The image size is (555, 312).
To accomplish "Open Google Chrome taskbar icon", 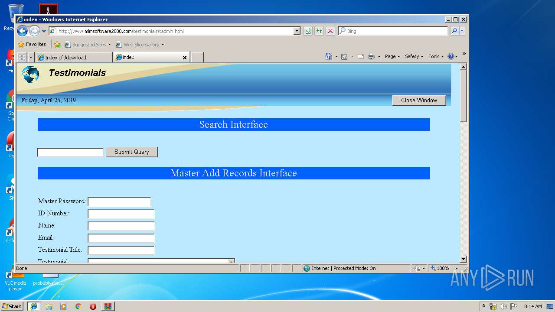I will 78,306.
